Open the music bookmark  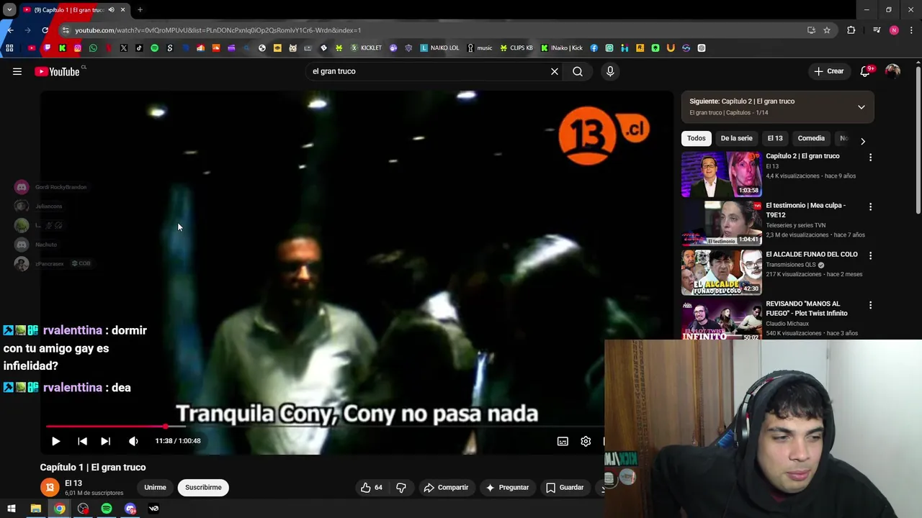coord(480,48)
